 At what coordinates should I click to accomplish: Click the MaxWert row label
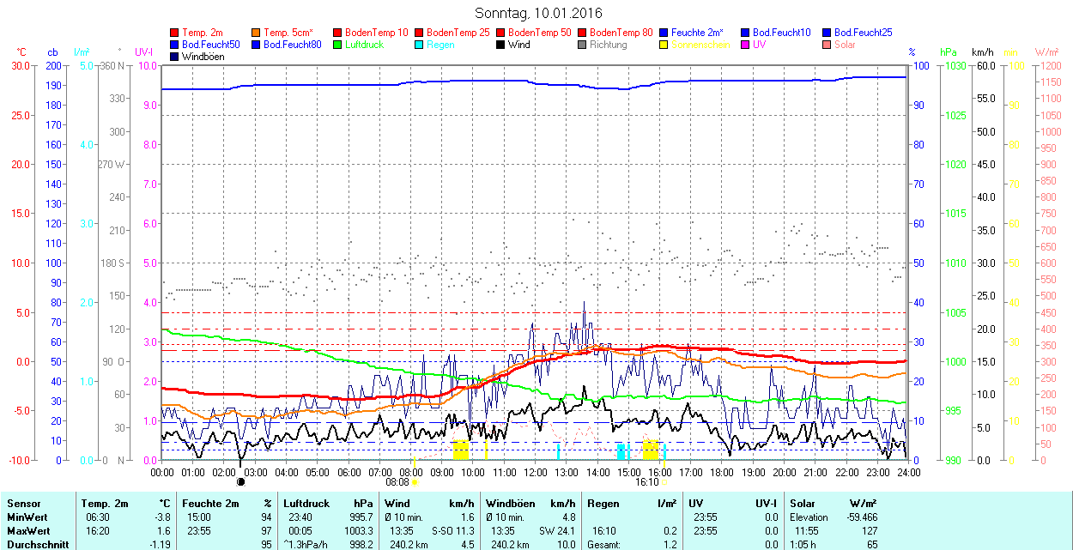click(27, 531)
